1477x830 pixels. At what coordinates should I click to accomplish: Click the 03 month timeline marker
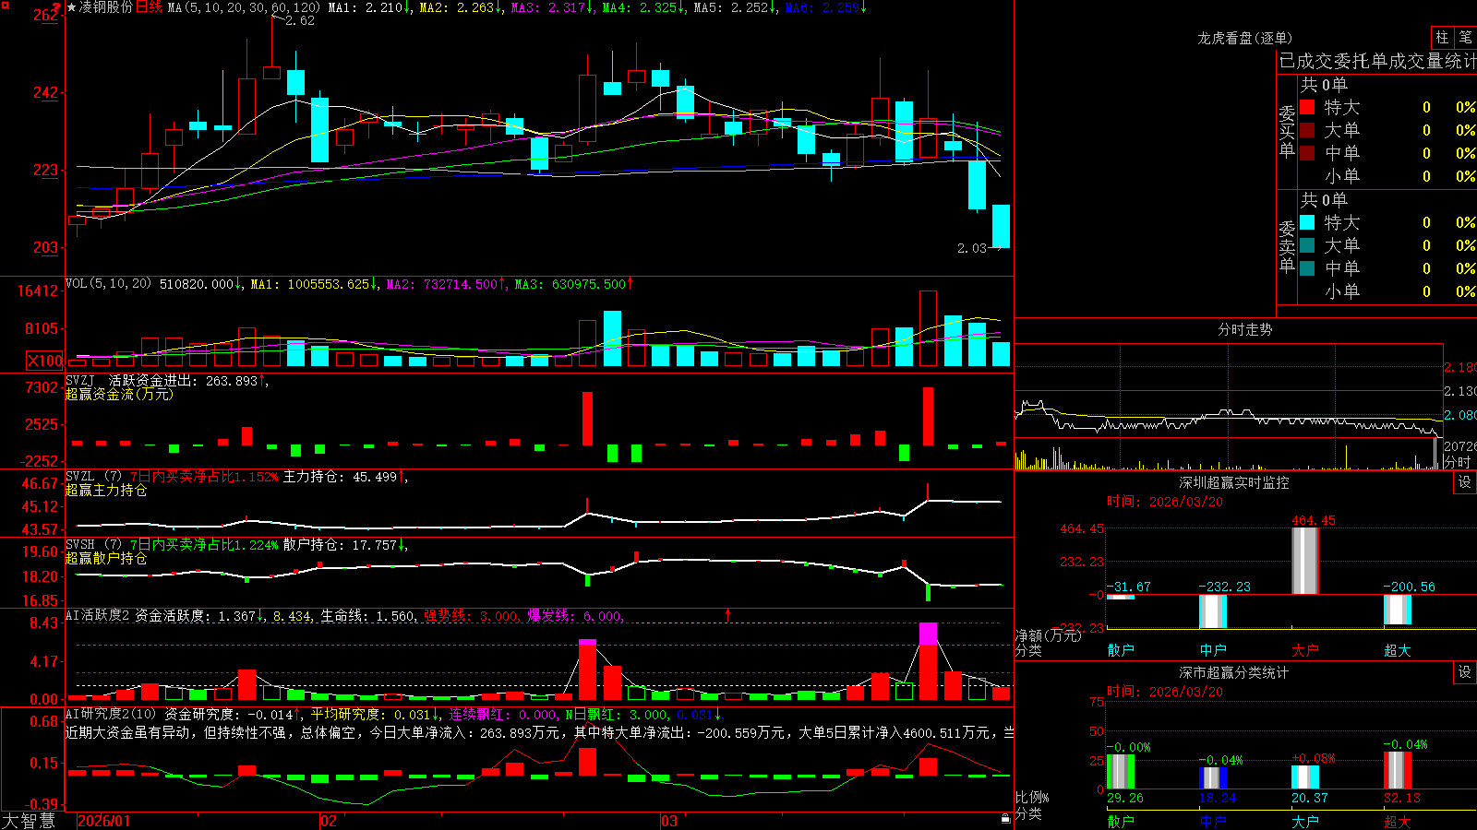669,821
